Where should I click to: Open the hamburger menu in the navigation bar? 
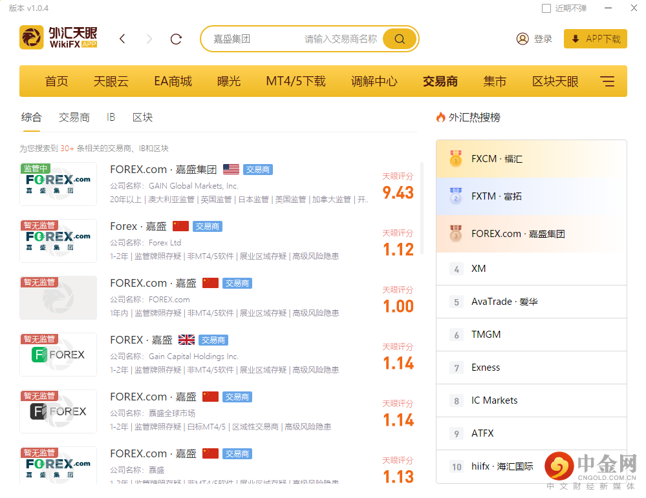[607, 81]
